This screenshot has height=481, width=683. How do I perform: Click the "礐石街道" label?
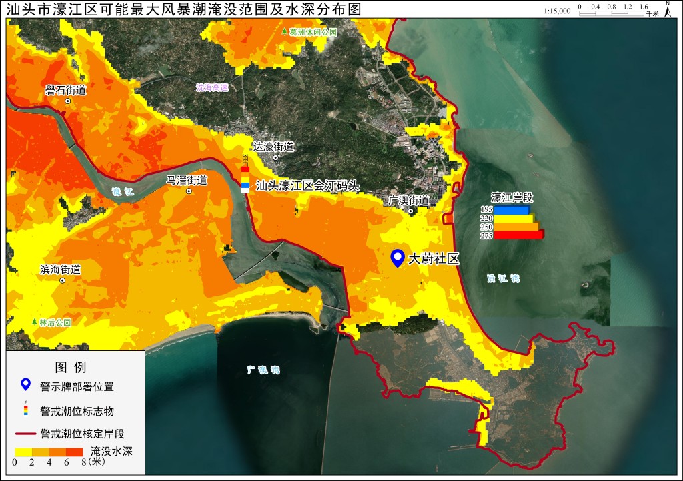point(66,90)
